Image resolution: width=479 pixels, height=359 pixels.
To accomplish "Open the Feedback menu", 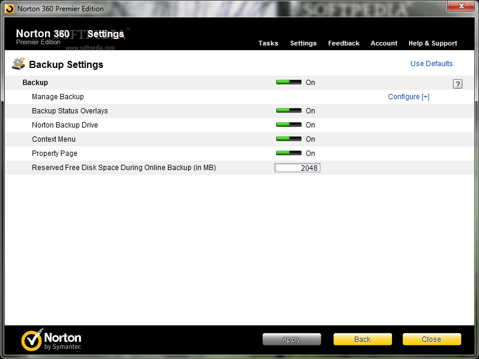I will tap(344, 43).
